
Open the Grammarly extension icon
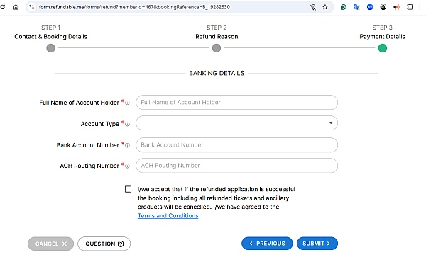pyautogui.click(x=344, y=7)
